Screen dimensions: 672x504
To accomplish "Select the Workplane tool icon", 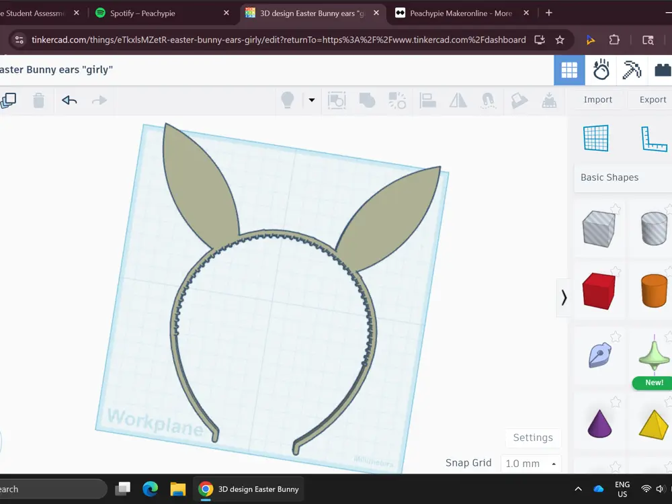I will pyautogui.click(x=595, y=138).
